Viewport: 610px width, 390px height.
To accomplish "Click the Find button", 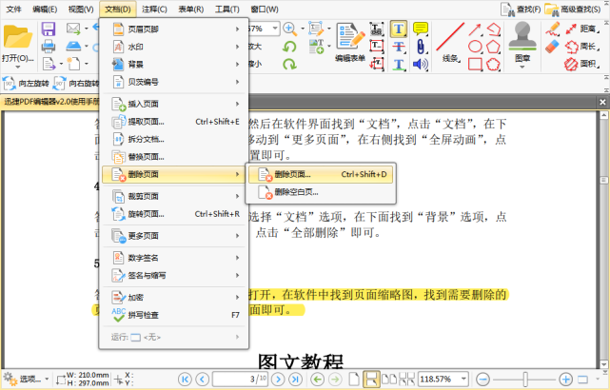I will tap(521, 9).
